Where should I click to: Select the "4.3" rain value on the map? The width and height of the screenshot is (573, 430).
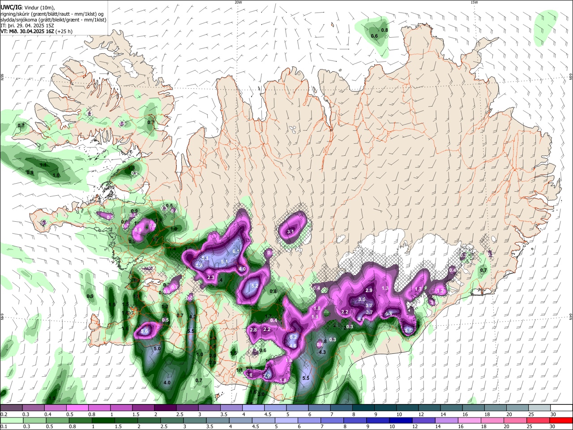pyautogui.click(x=322, y=352)
